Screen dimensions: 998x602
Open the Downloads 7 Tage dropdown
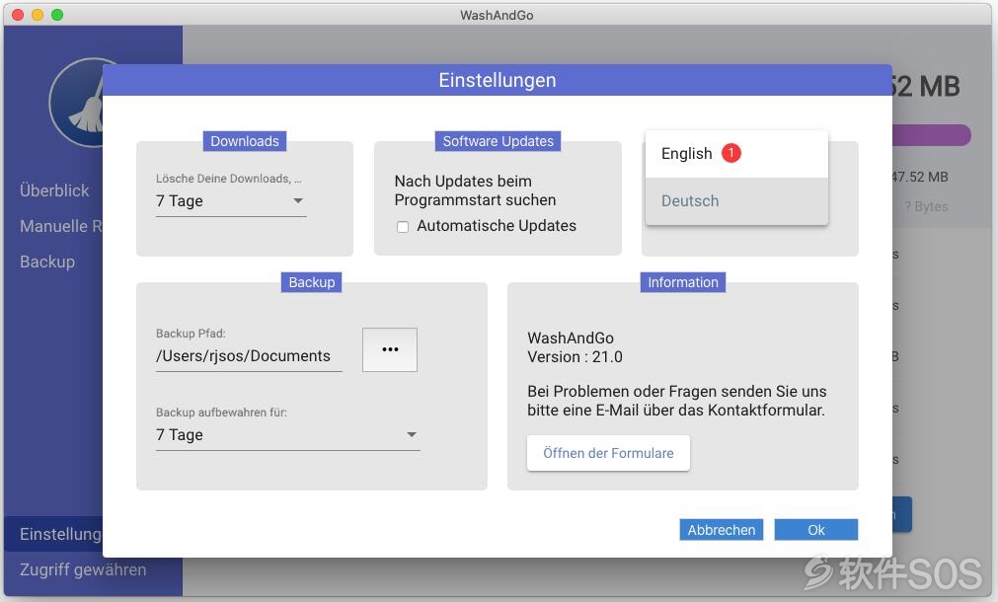click(x=231, y=201)
